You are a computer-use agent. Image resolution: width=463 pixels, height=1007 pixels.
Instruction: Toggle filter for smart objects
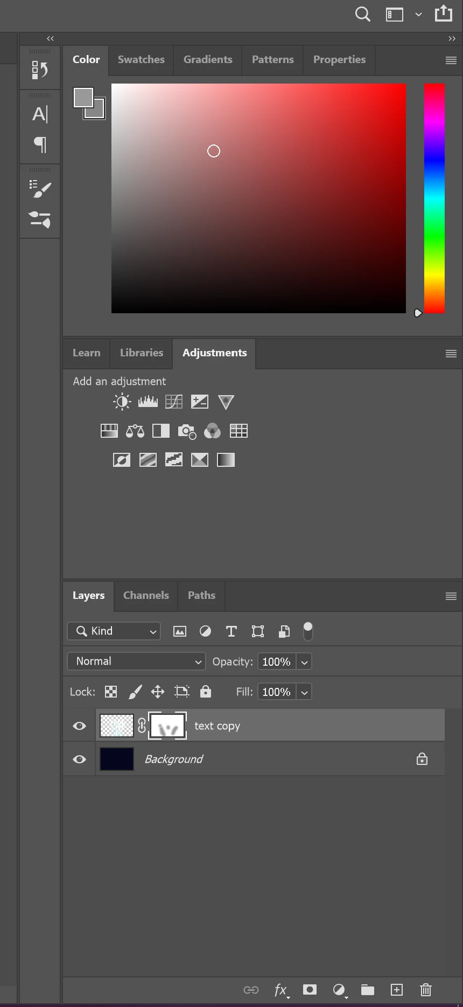tap(284, 631)
